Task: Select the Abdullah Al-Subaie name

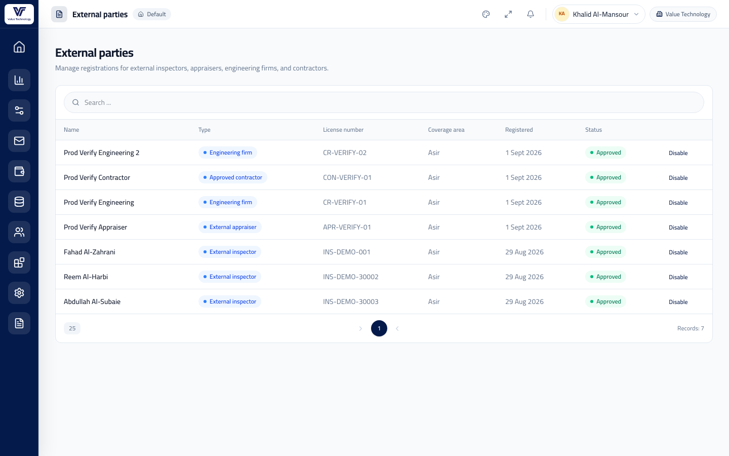Action: coord(92,301)
